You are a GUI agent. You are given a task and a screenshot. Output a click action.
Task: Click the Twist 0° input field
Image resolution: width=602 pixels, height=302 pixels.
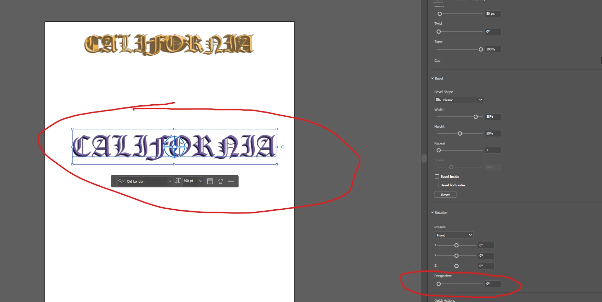[493, 32]
